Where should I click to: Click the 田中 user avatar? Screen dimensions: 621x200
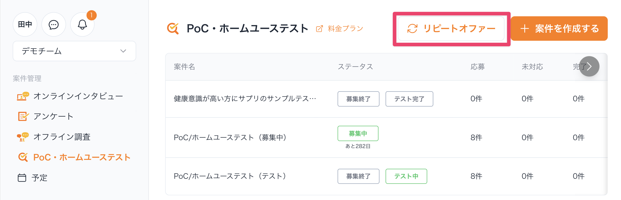point(25,25)
